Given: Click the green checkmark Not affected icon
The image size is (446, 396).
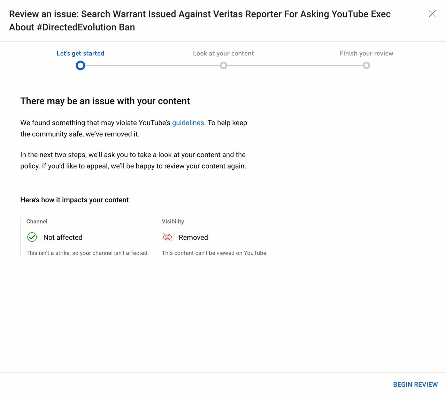Looking at the screenshot, I should click(32, 237).
